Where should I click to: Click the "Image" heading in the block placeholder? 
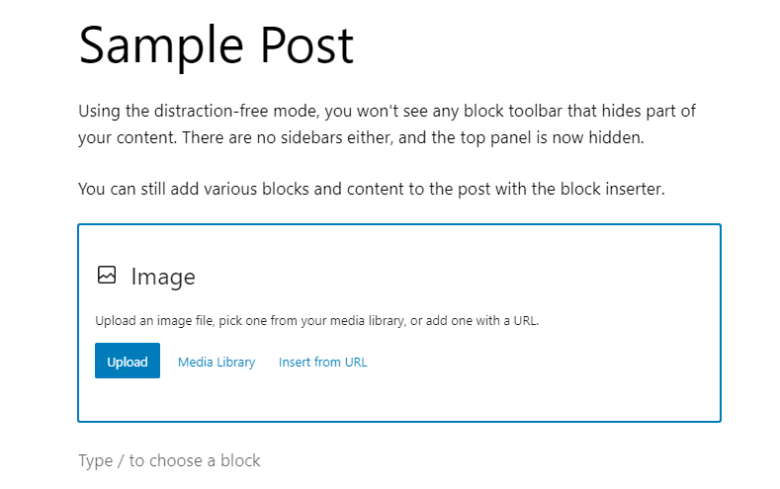pyautogui.click(x=163, y=278)
